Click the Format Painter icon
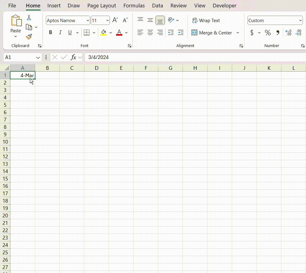The width and height of the screenshot is (306, 273). click(x=29, y=37)
